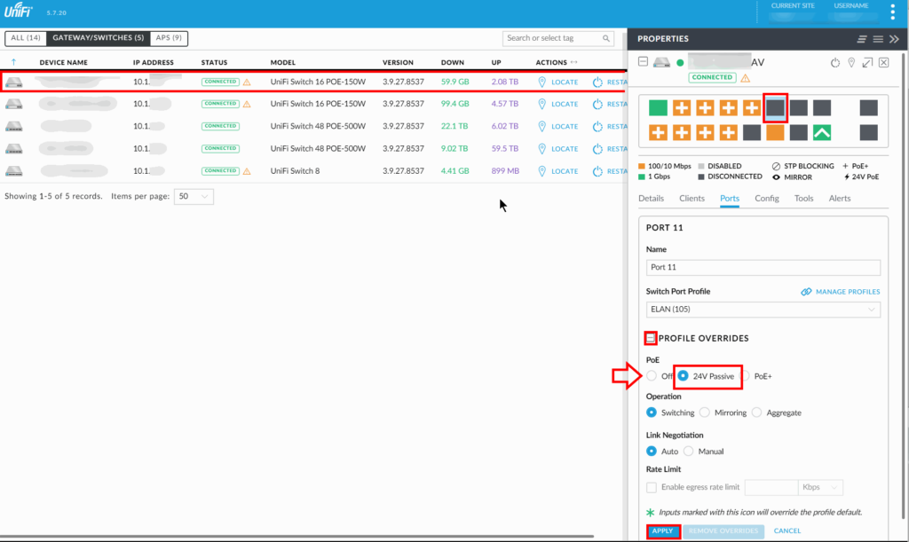Select GATEWAY/SWITCHES (5) filter

click(x=98, y=38)
